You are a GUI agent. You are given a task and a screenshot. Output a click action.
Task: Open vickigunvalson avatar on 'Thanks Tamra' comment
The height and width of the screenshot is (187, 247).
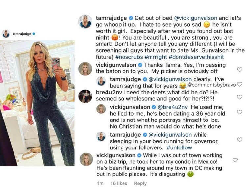[x=85, y=69]
